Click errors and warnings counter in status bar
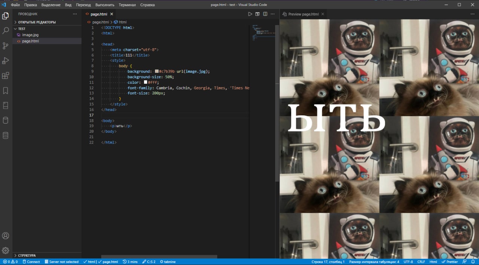Screen dimensions: 479x265 pos(10,262)
